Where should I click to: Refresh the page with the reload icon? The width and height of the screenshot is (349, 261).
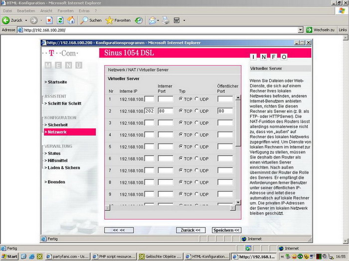coord(60,20)
